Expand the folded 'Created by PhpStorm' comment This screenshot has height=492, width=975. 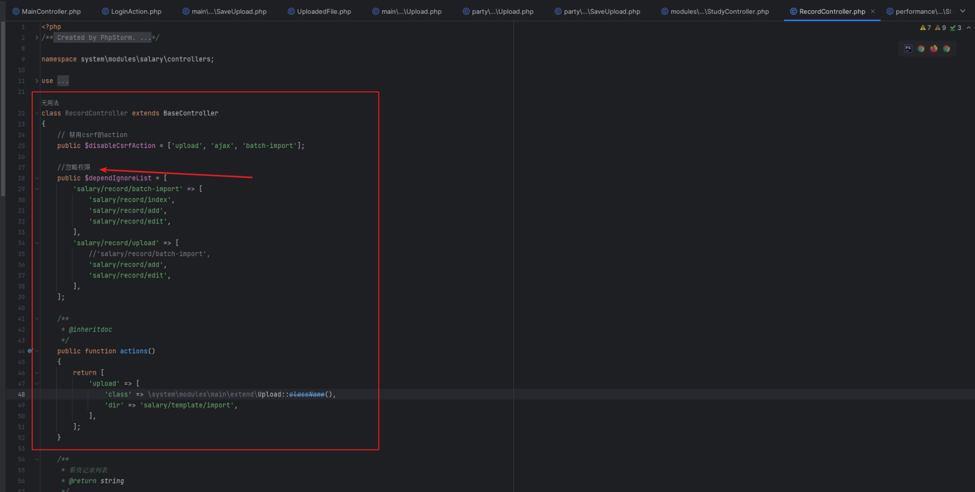[x=37, y=38]
